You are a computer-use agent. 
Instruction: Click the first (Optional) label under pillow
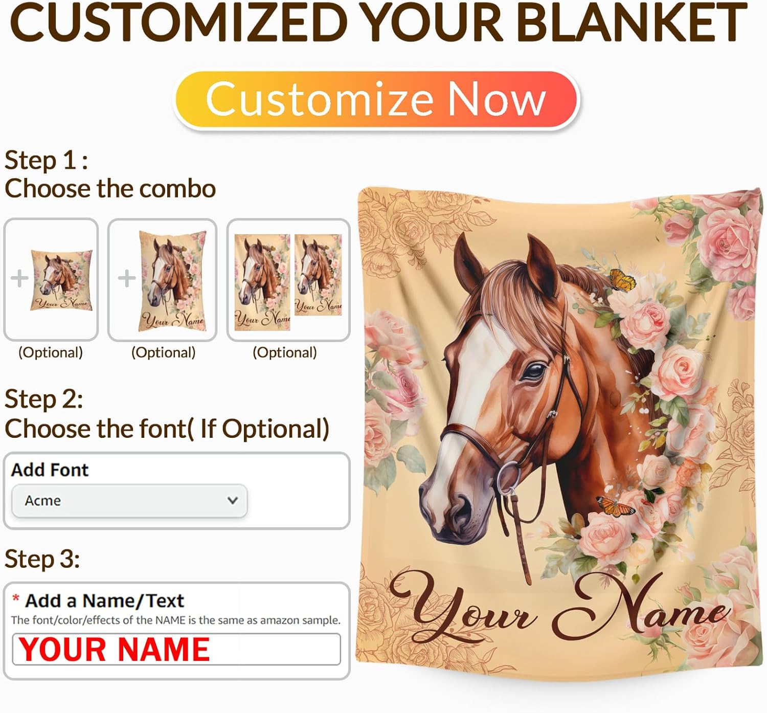tap(51, 352)
